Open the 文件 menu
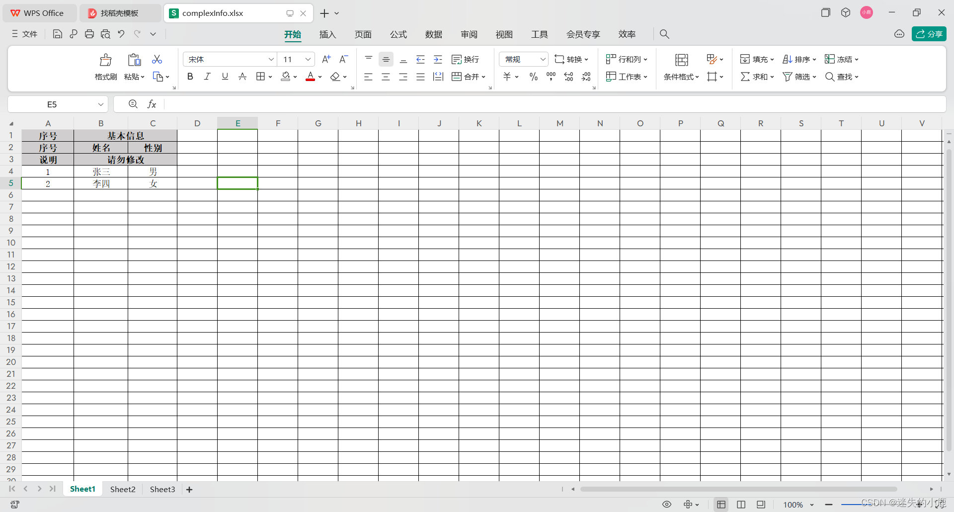The width and height of the screenshot is (954, 512). coord(25,34)
